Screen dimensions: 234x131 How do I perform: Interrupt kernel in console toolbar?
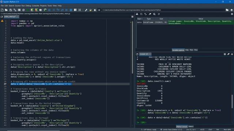[x=225, y=54]
